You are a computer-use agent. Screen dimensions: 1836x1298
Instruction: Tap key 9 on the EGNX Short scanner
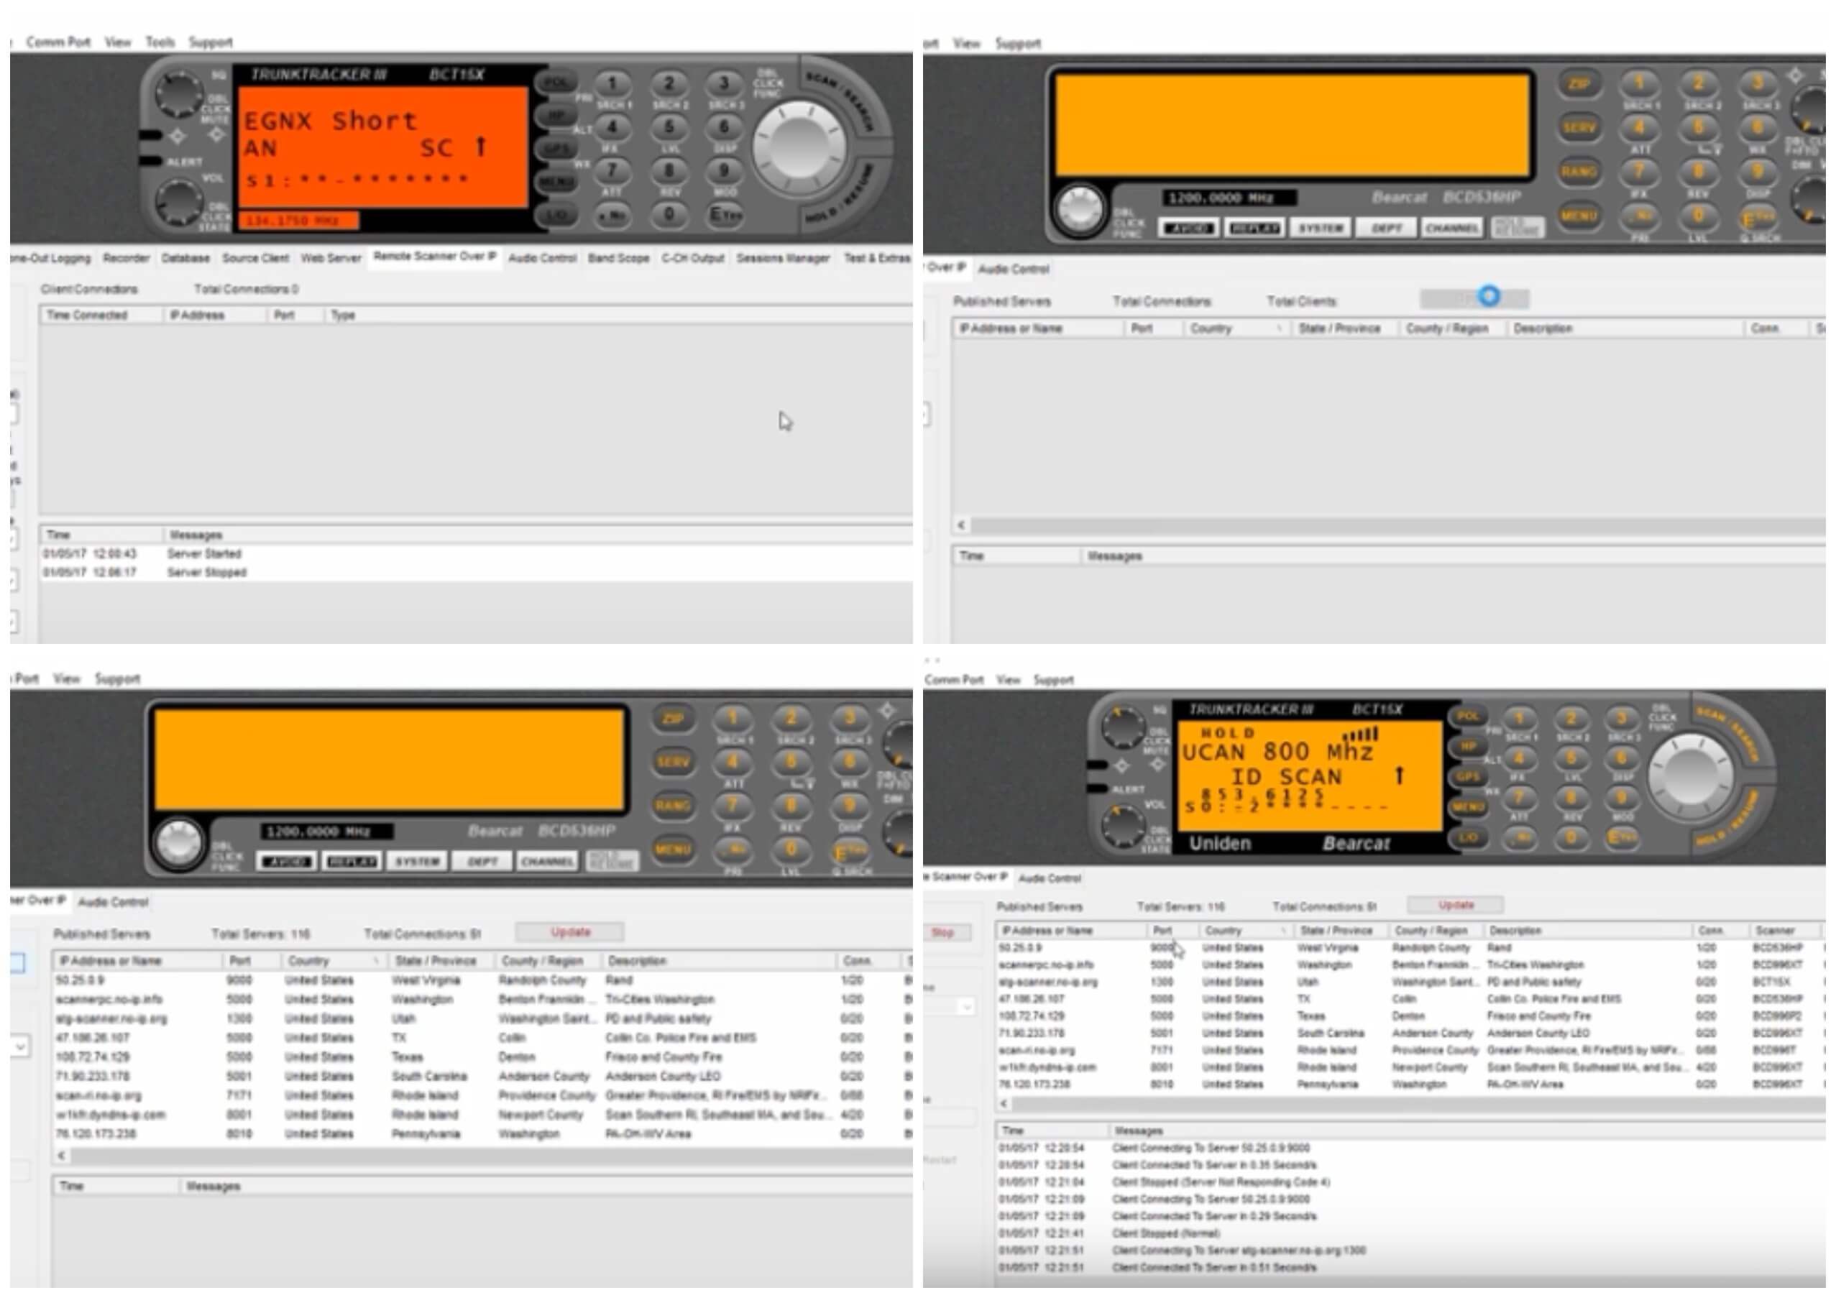point(724,170)
